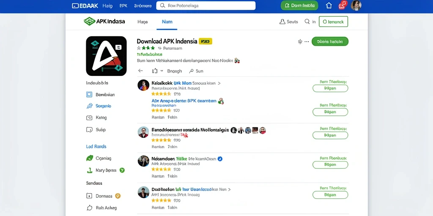
Task: Click the Sendass sidebar heading
Action: [94, 183]
